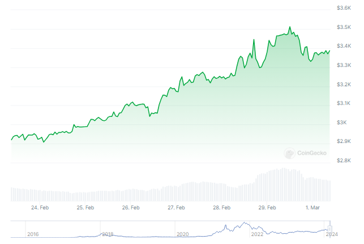The image size is (364, 244).
Task: Click the 2021 peak in navigator chart
Action: tap(244, 223)
